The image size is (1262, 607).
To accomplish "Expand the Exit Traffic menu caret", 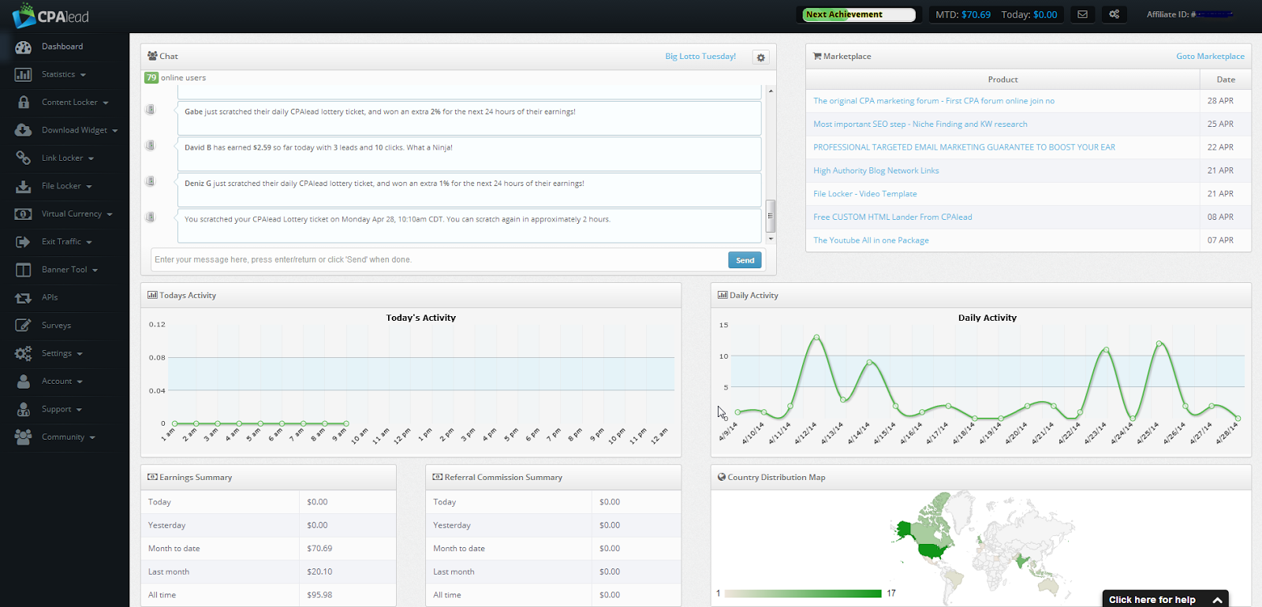I will click(x=89, y=242).
